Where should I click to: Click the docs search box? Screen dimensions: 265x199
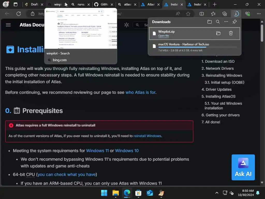coord(141,25)
